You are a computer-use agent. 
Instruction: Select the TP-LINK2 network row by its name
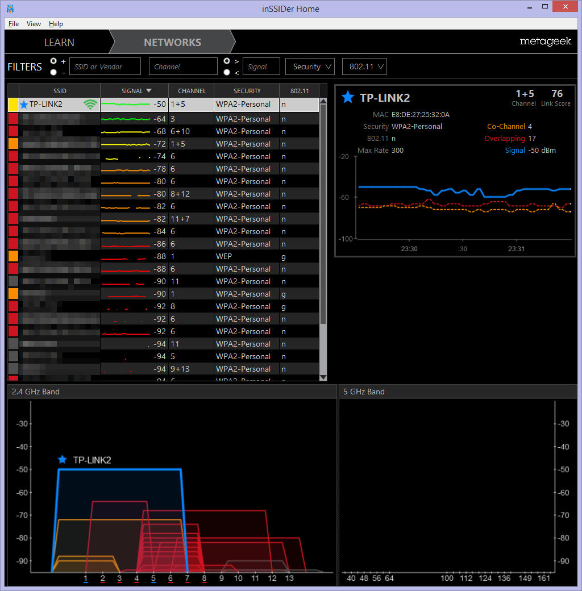click(x=45, y=105)
